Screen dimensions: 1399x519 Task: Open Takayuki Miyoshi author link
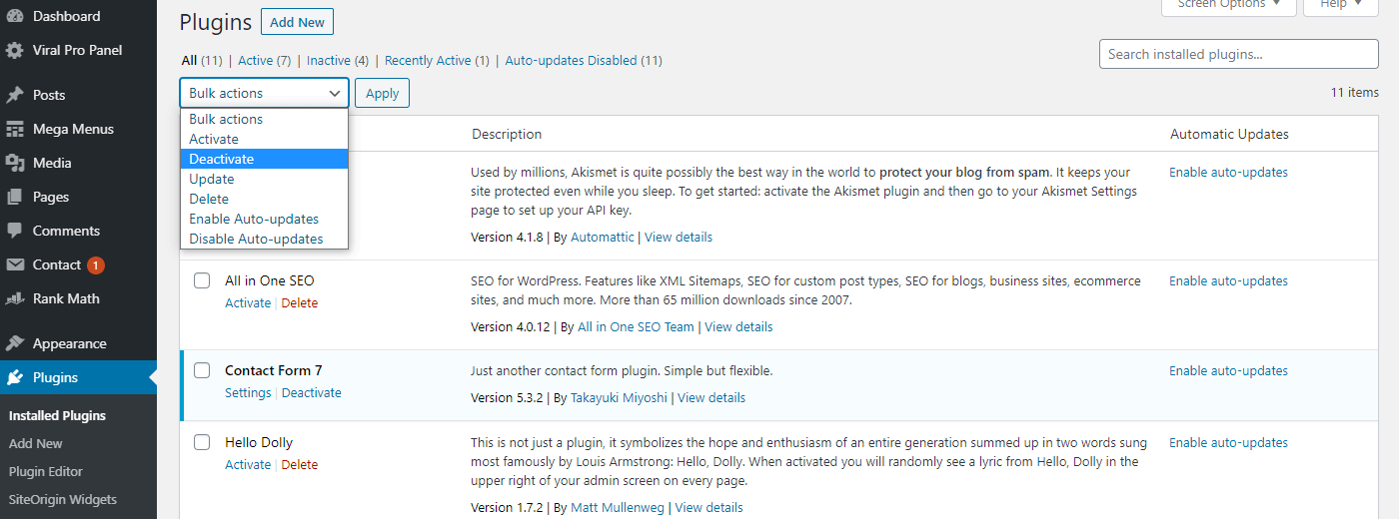pos(619,397)
